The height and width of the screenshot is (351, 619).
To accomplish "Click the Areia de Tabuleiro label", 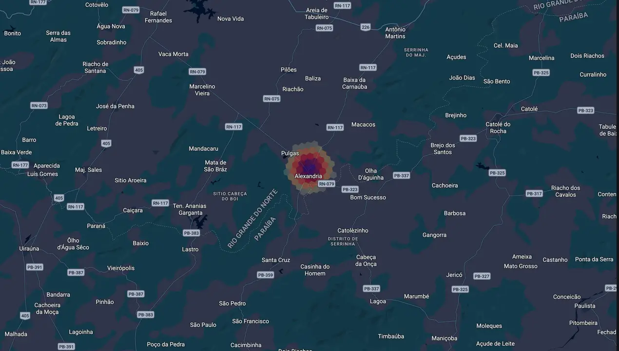I will pos(317,14).
